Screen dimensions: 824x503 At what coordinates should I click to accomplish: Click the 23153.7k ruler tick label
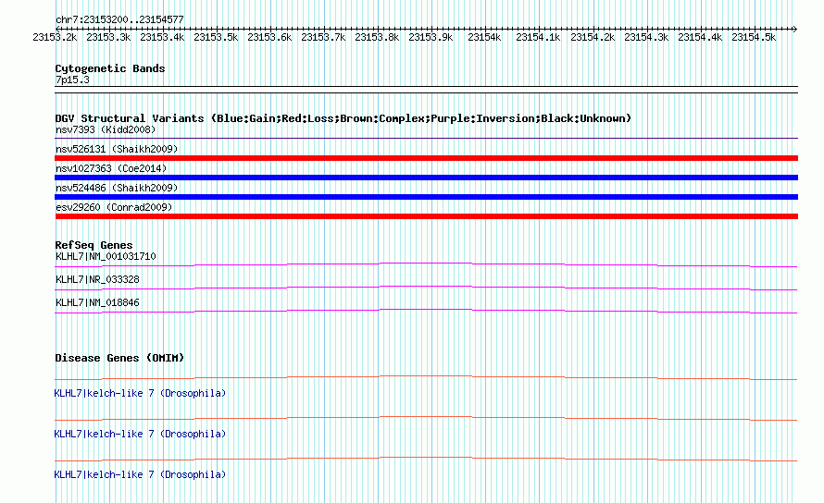tap(323, 37)
